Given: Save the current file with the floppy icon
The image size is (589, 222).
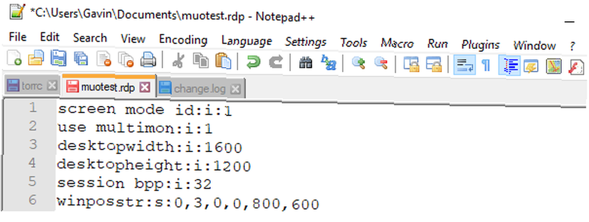Looking at the screenshot, I should pos(58,59).
